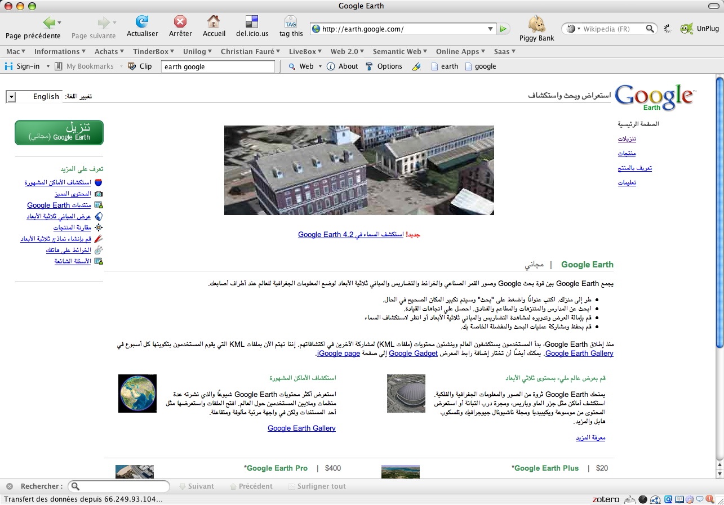Click the Page précédente back arrow
This screenshot has height=505, width=724.
click(49, 23)
